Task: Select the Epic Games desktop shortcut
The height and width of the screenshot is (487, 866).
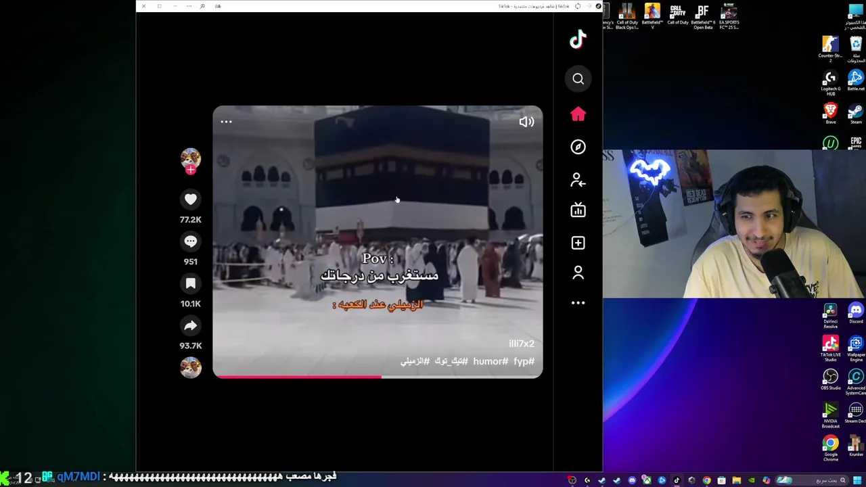Action: click(856, 143)
